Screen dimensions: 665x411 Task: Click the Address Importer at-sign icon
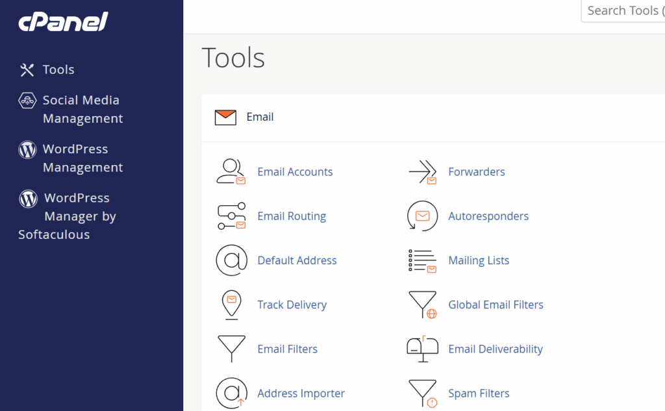coord(232,393)
